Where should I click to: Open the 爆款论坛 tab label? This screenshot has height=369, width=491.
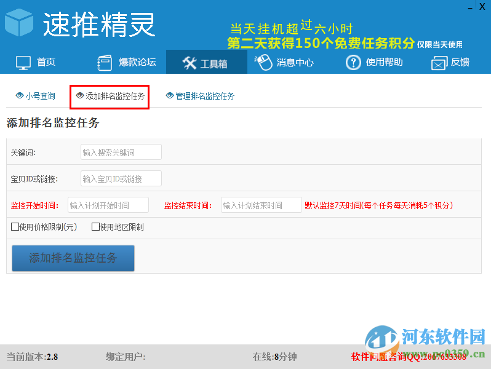(x=137, y=62)
